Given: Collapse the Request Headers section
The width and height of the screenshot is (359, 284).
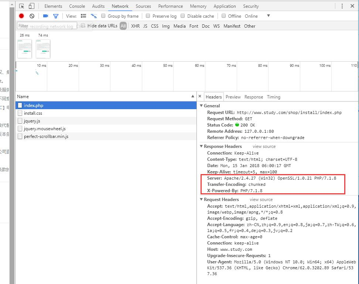Looking at the screenshot, I should (x=201, y=200).
